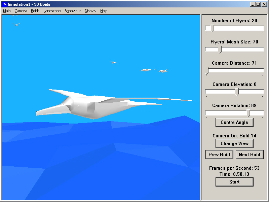Open the Landscape menu
The height and width of the screenshot is (202, 269).
pyautogui.click(x=52, y=11)
